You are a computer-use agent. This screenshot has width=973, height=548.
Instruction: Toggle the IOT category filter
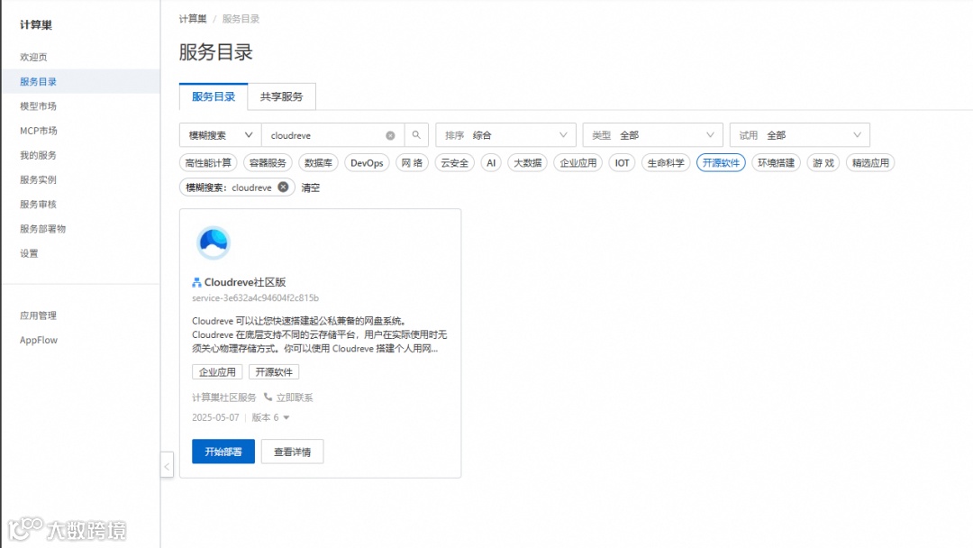pos(622,162)
